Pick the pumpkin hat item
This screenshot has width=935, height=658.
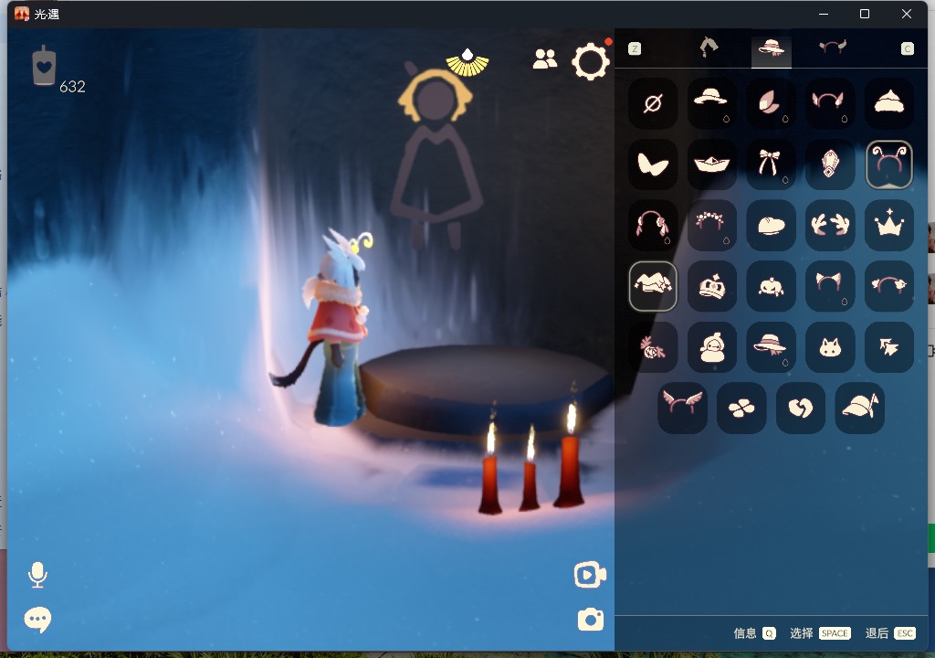(771, 286)
